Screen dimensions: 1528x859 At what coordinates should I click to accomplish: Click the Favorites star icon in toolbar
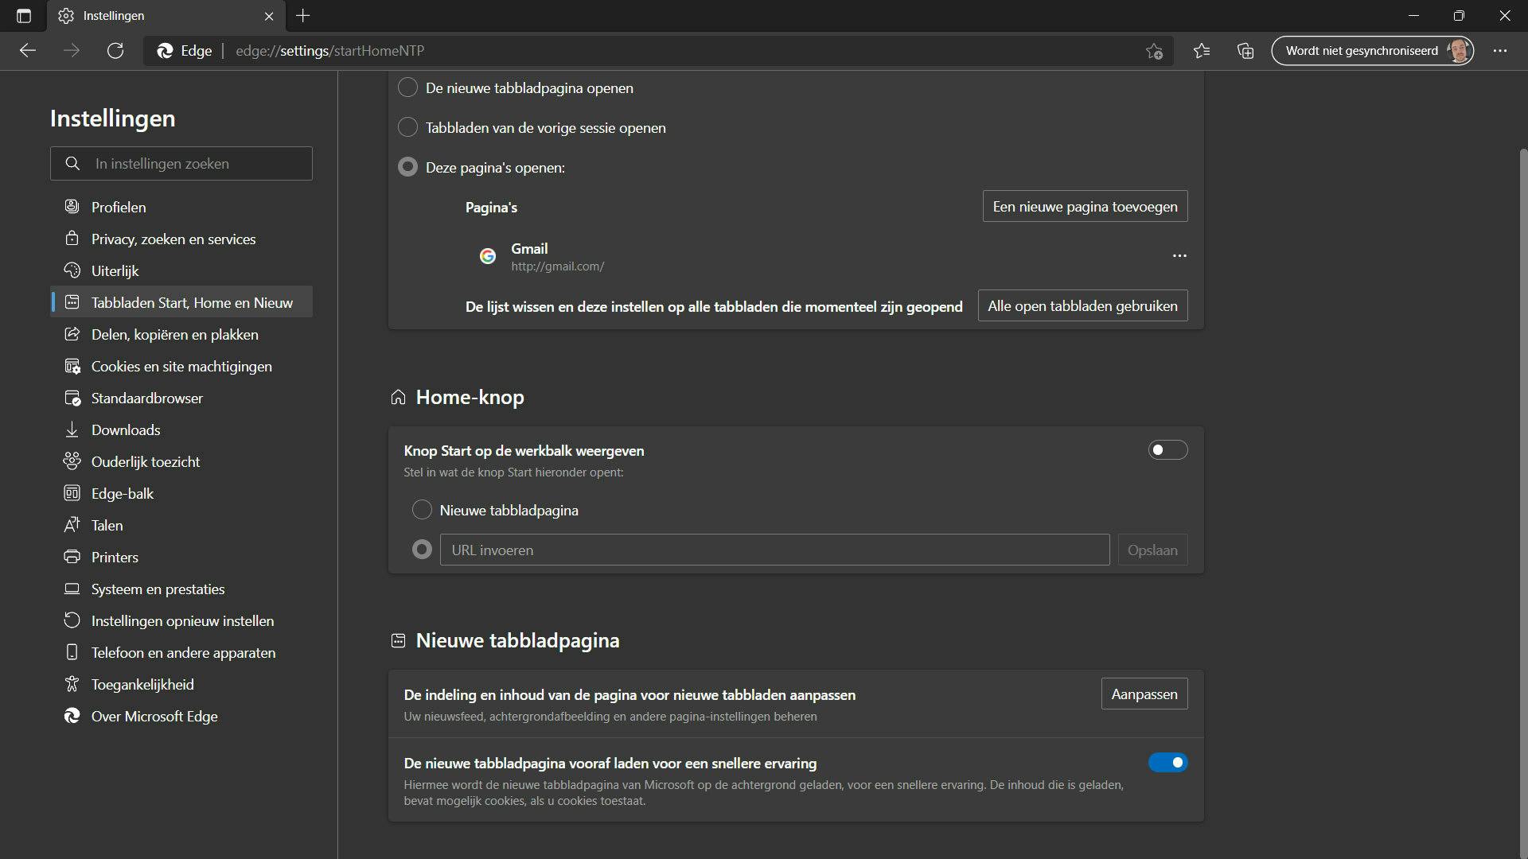[x=1202, y=51]
